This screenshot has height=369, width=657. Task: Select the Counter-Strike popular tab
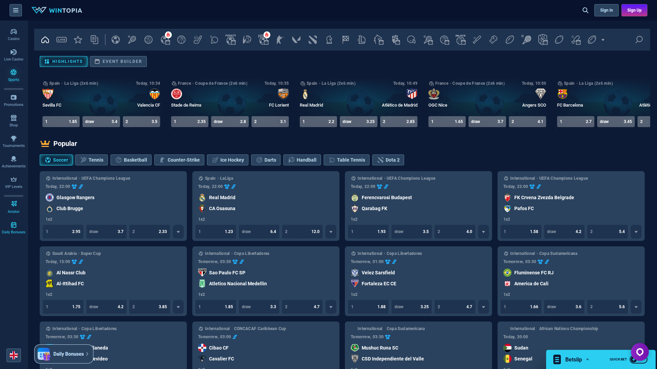[x=179, y=160]
